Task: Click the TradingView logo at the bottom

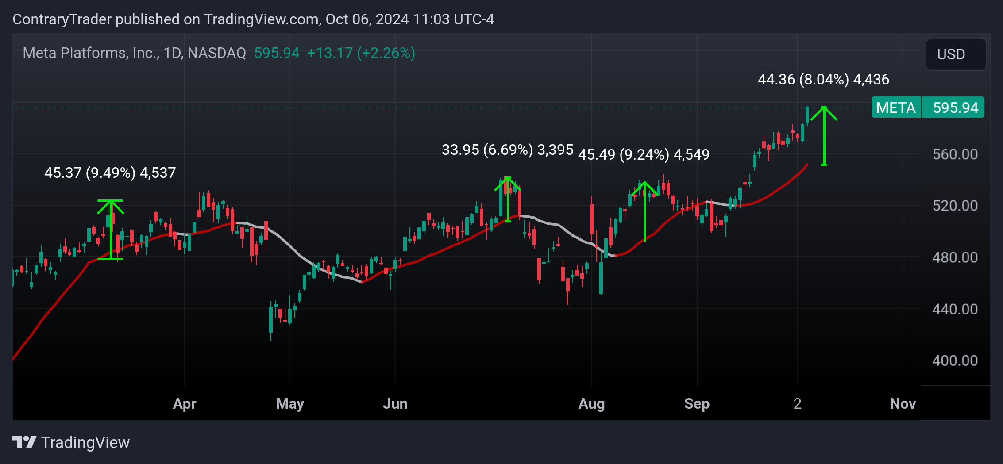Action: (71, 442)
